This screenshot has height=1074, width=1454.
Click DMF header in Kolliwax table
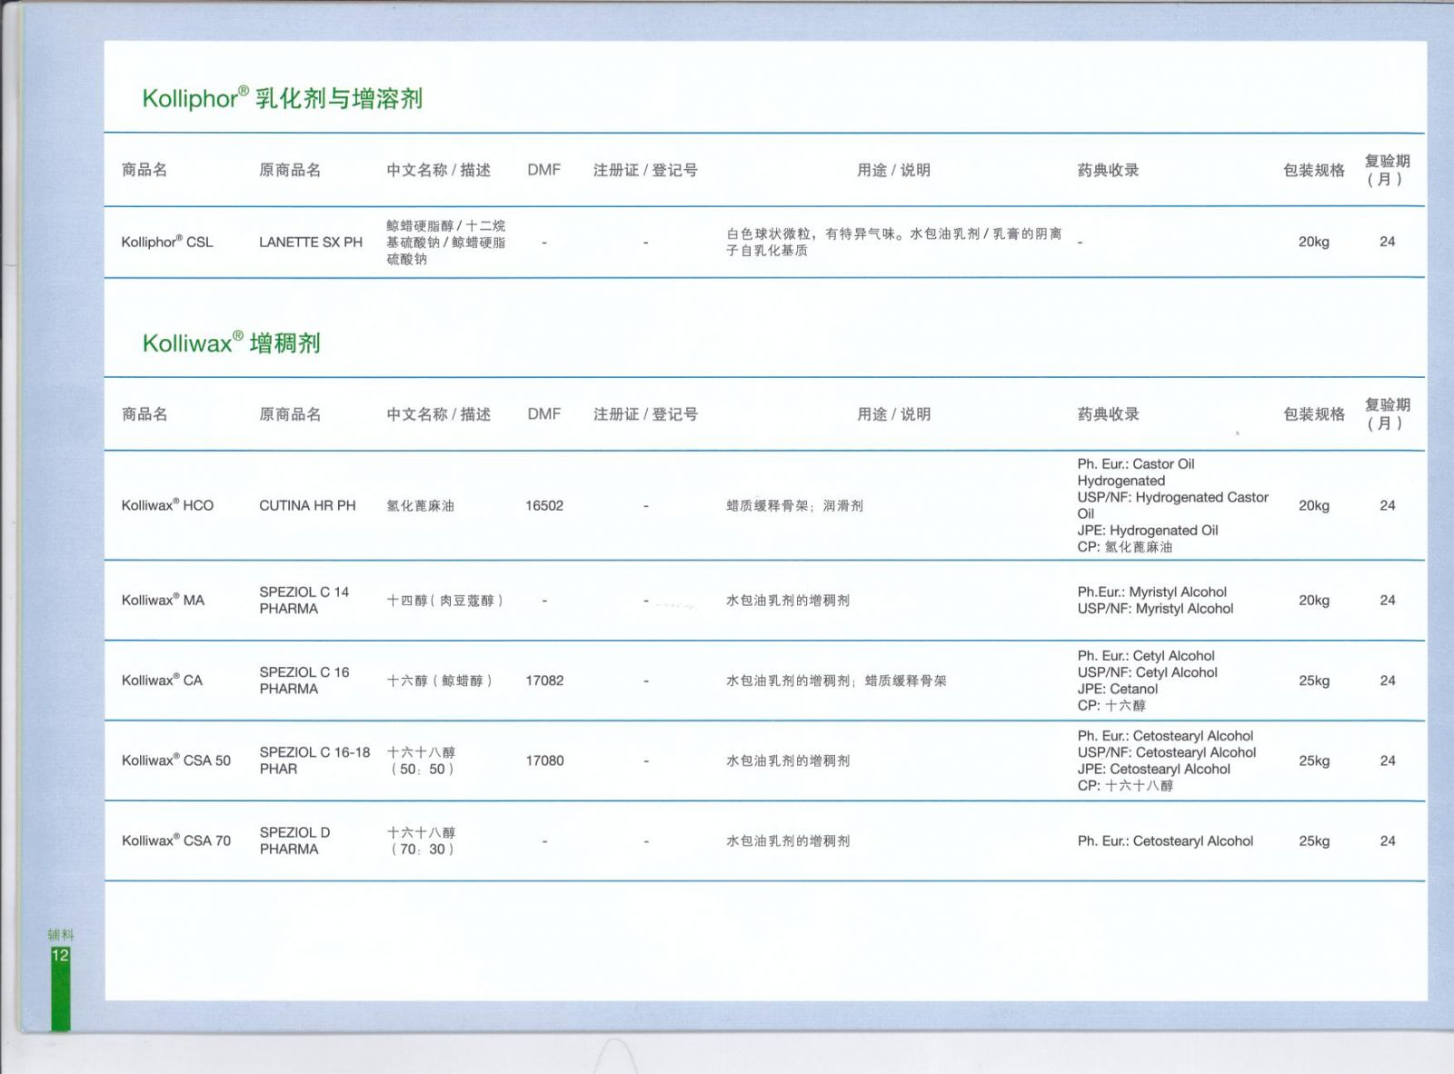(x=544, y=413)
